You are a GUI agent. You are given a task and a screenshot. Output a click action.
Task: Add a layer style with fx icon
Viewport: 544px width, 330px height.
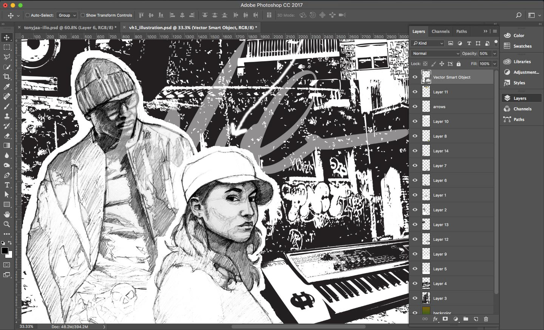[x=435, y=319]
